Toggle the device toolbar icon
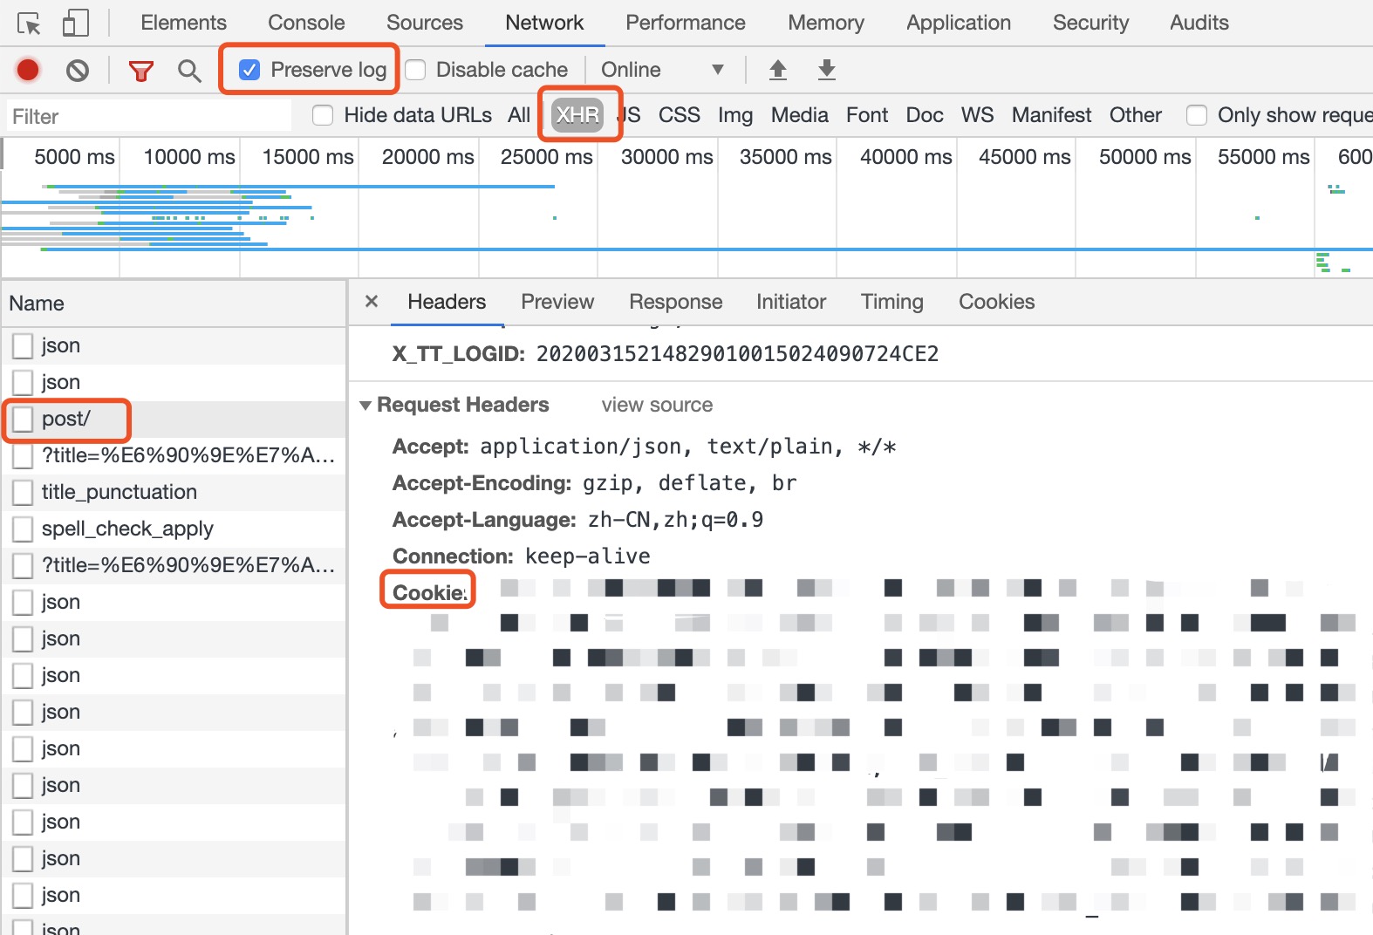Viewport: 1373px width, 935px height. pos(75,23)
